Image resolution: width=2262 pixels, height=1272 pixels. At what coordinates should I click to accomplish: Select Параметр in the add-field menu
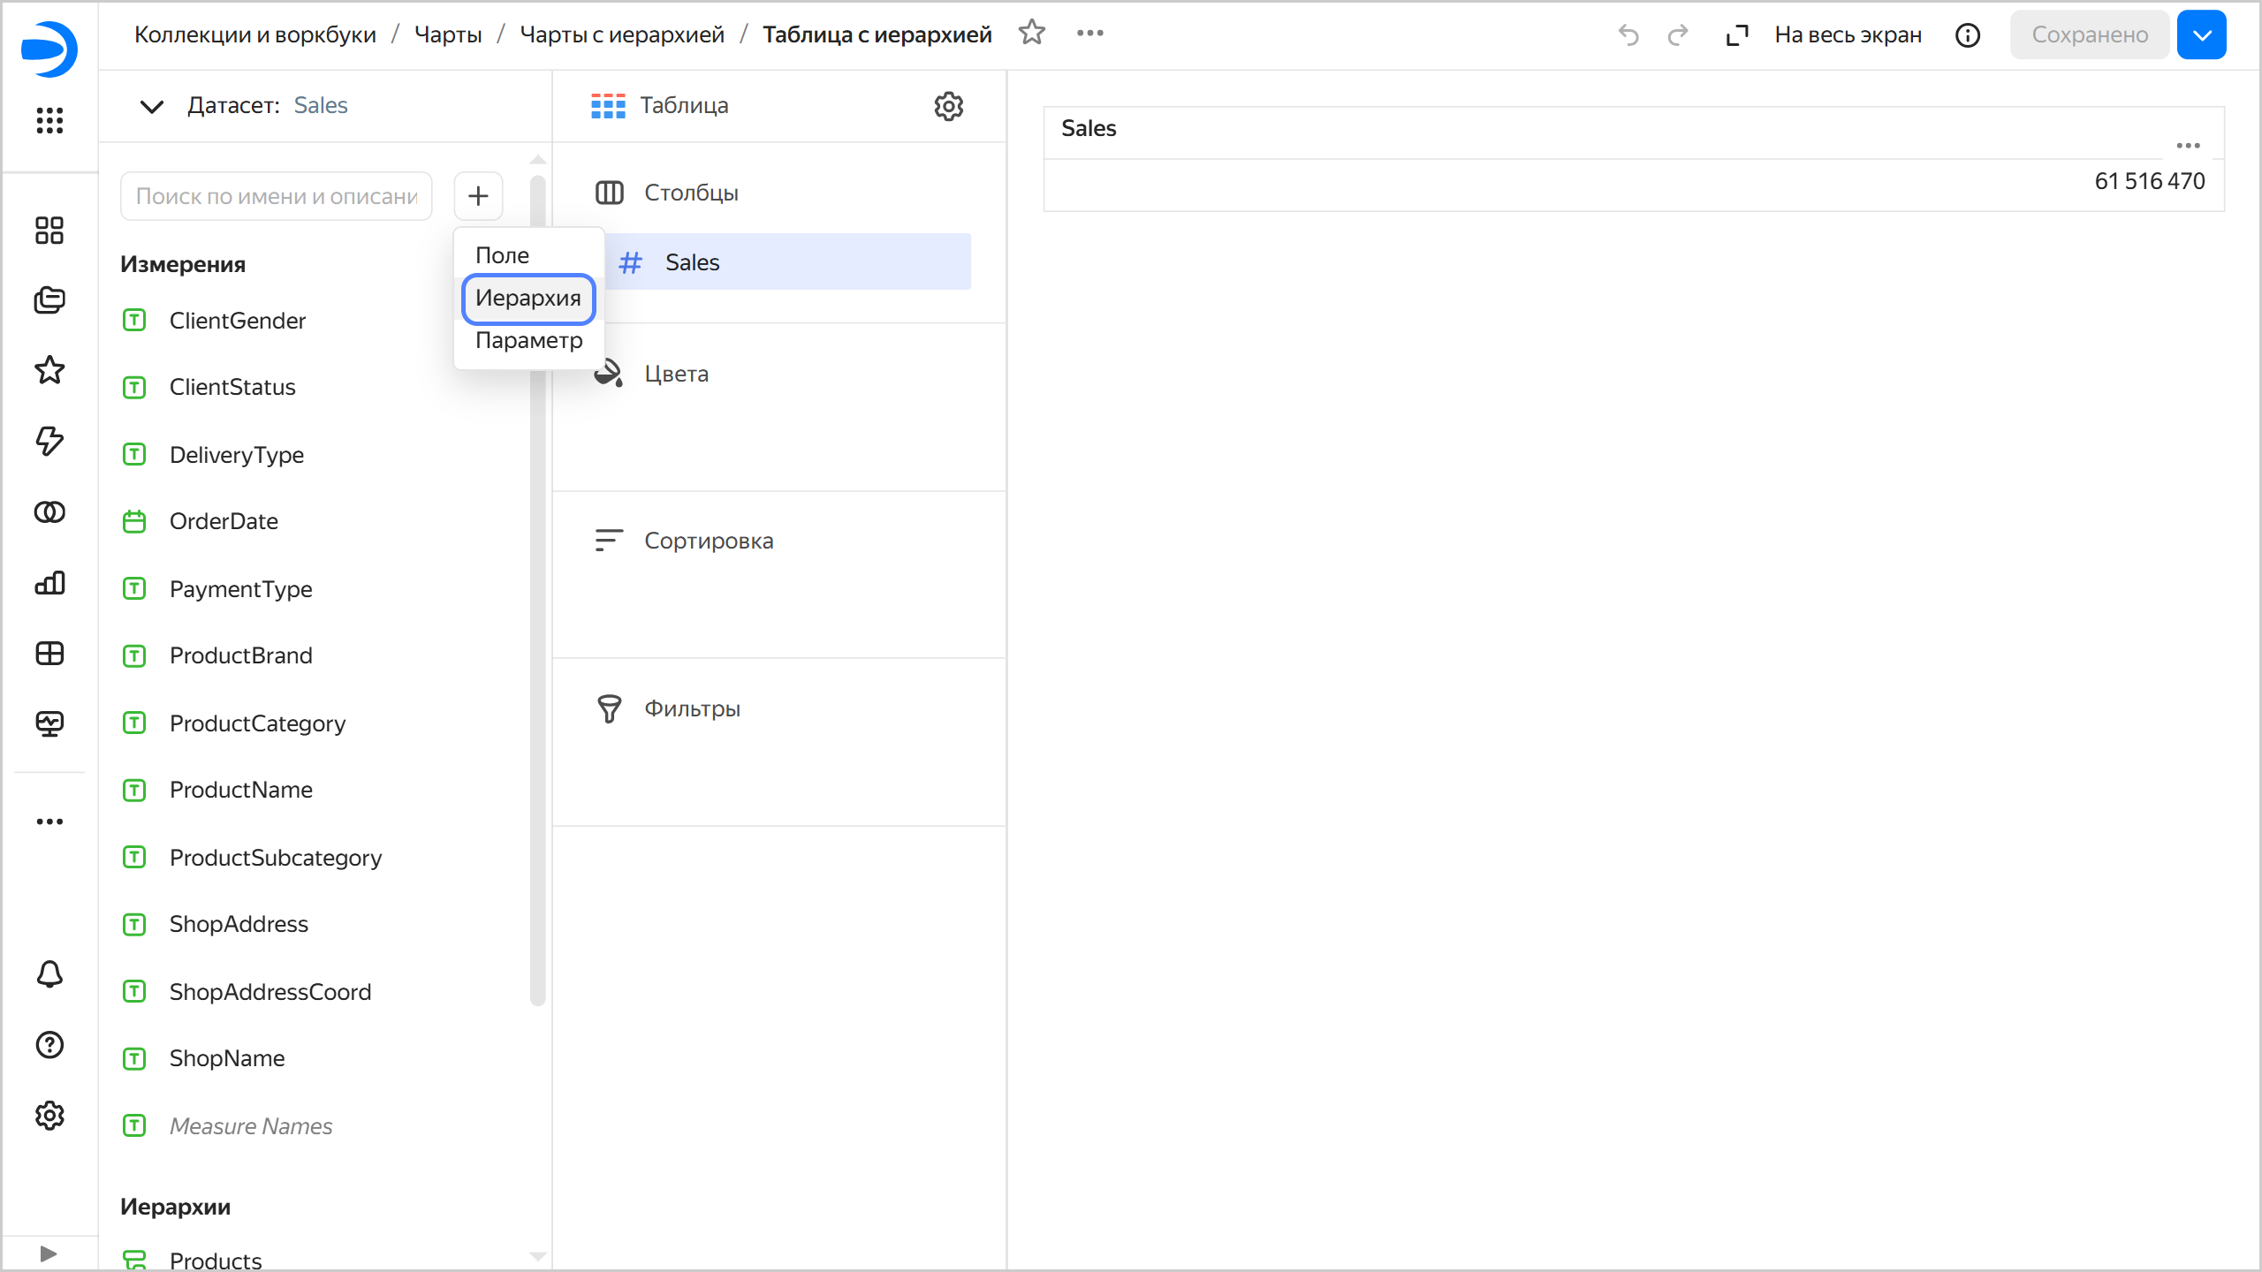[528, 340]
